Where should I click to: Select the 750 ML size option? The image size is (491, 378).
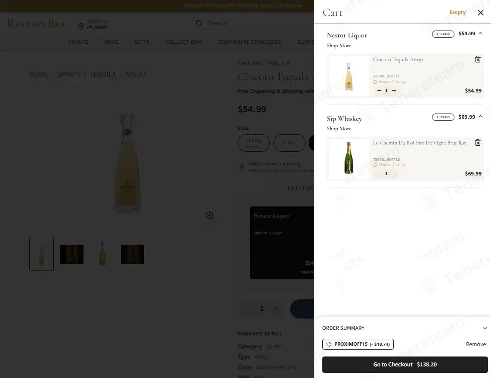coord(253,143)
